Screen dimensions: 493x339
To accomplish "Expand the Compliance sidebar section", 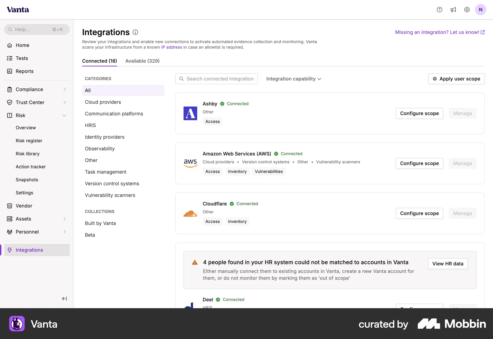I will coord(64,89).
